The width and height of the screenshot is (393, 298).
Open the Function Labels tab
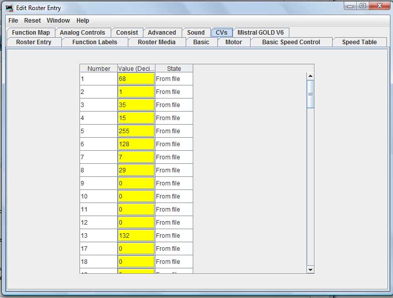[95, 42]
